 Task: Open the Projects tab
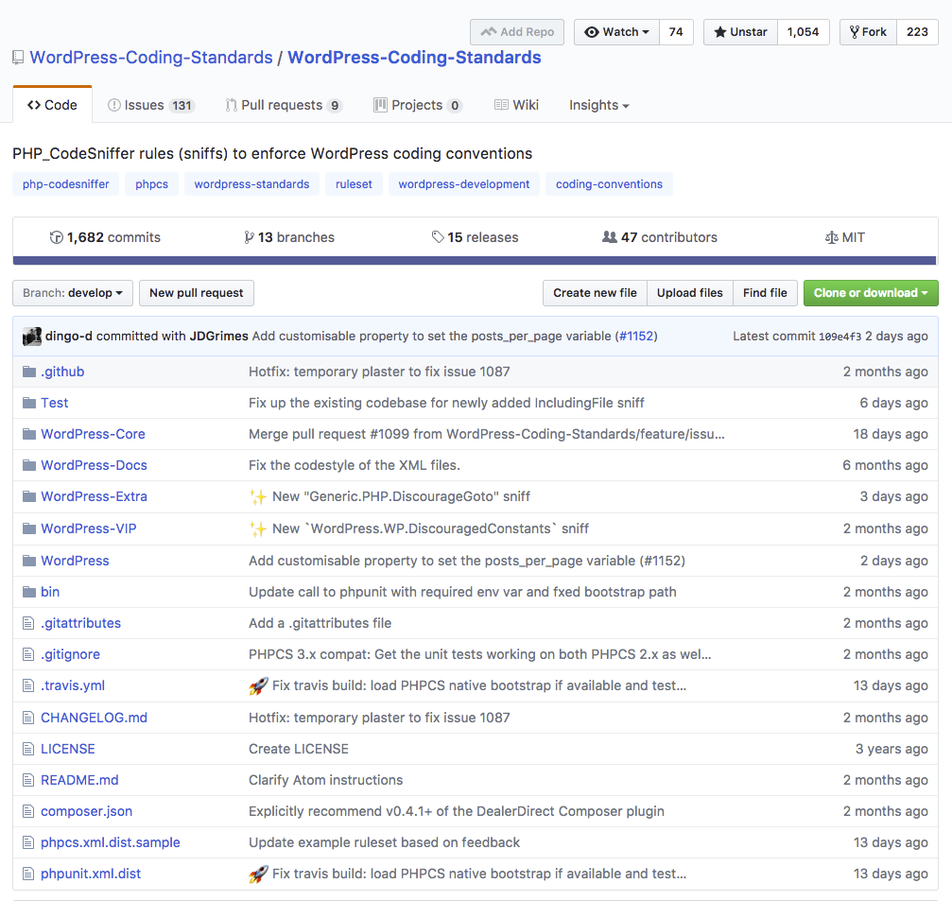coord(418,106)
